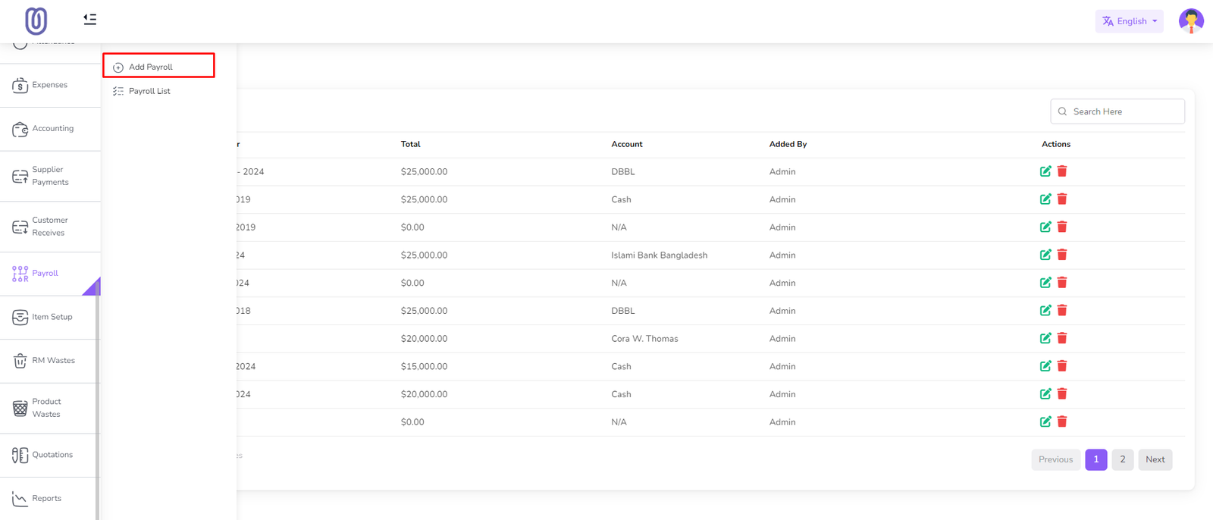Expand the Payroll sidebar menu
1213x520 pixels.
45,274
